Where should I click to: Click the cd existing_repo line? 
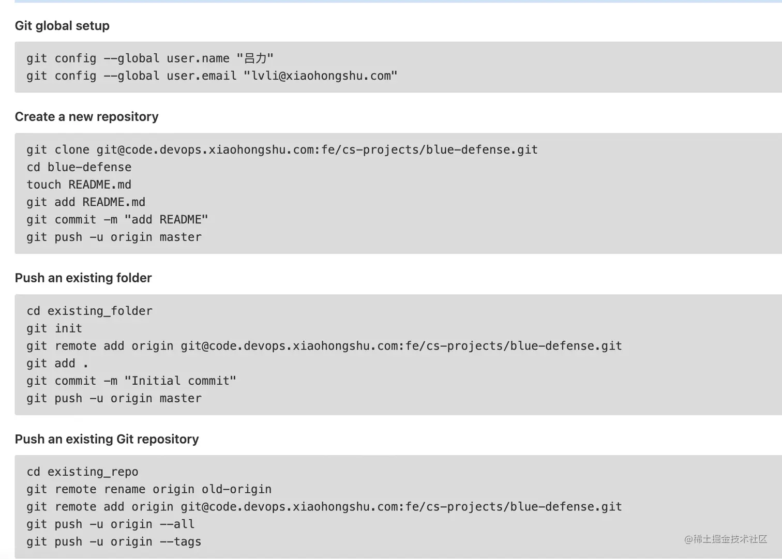coord(83,472)
